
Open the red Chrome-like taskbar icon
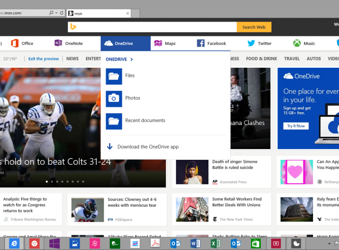pos(34,244)
